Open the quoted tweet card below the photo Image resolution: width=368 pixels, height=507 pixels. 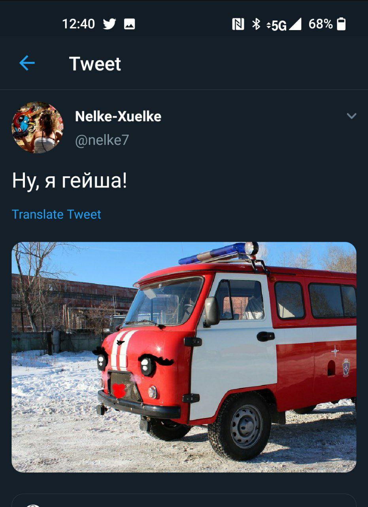click(x=184, y=500)
